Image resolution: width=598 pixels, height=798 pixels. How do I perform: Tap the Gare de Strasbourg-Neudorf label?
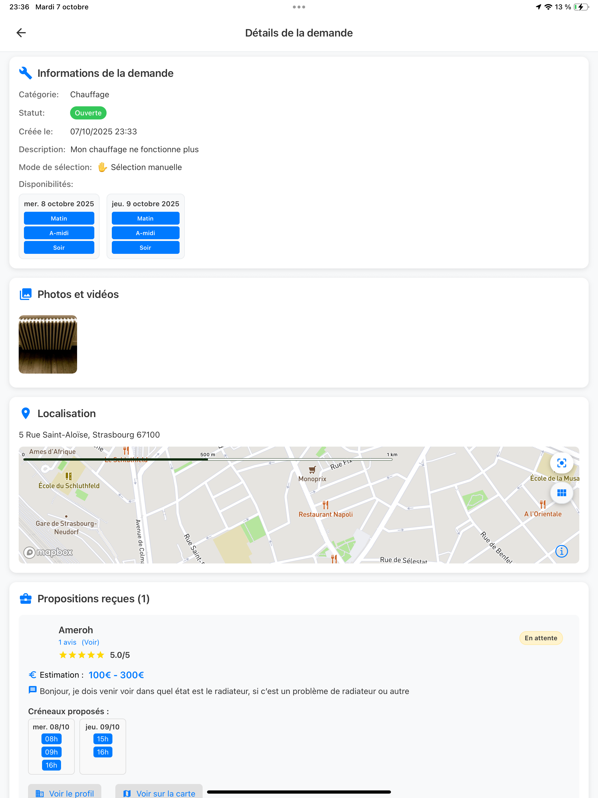66,528
